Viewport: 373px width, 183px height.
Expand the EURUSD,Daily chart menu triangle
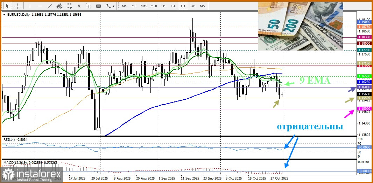(x=5, y=14)
